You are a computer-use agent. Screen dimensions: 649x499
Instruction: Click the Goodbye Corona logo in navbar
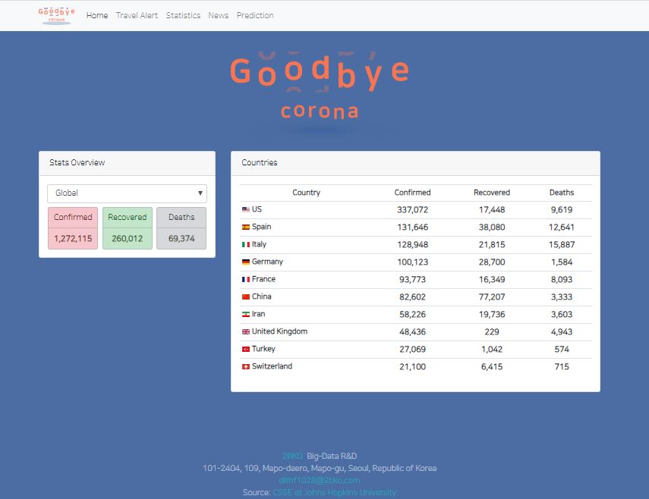tap(57, 15)
